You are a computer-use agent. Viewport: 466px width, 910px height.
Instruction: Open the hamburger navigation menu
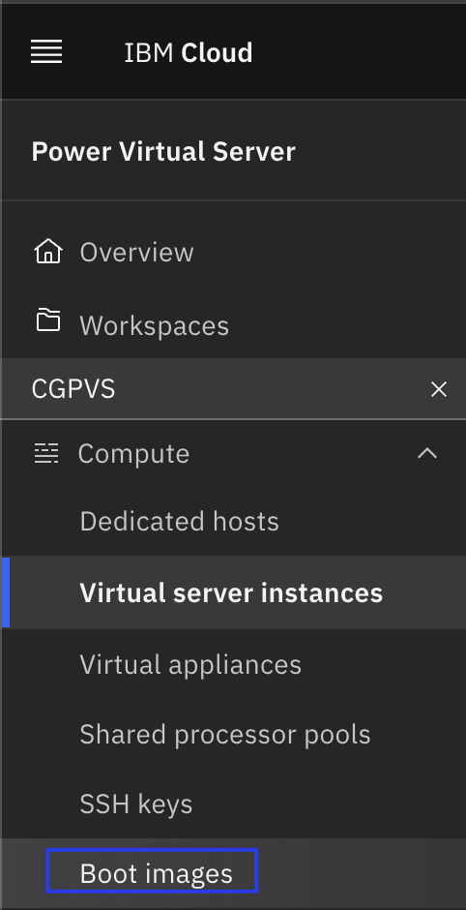tap(46, 52)
